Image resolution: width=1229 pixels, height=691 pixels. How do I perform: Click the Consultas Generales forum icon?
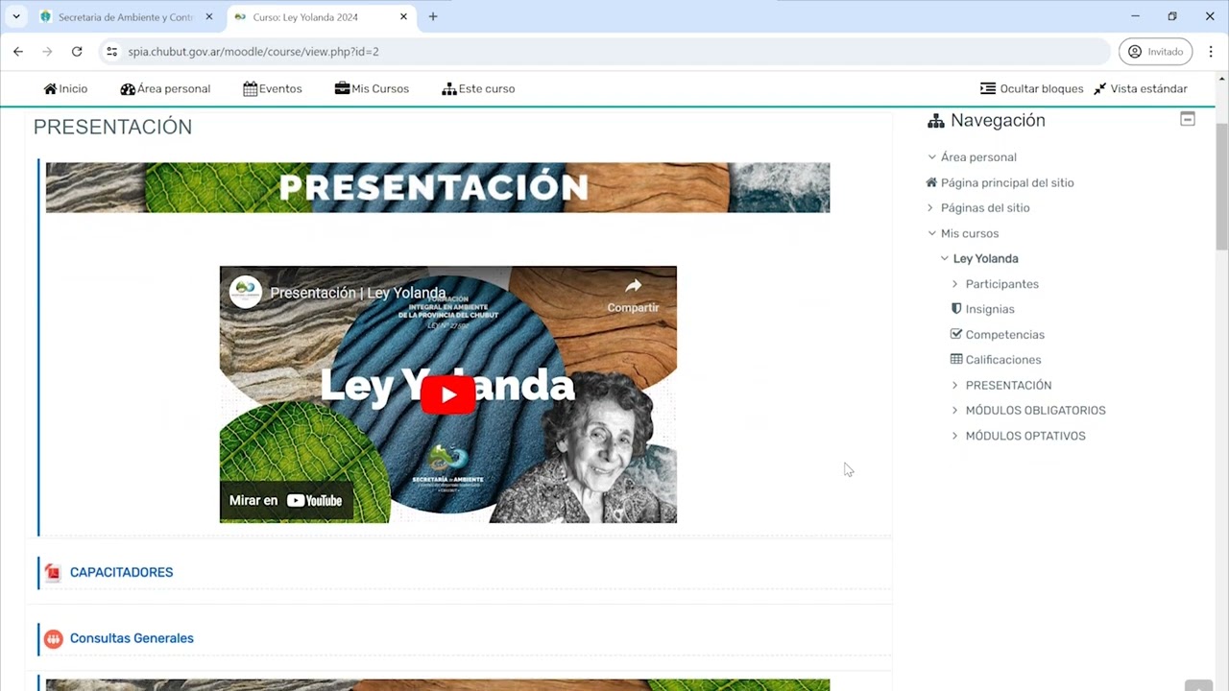[54, 638]
